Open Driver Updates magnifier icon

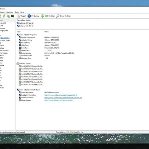click(58, 16)
